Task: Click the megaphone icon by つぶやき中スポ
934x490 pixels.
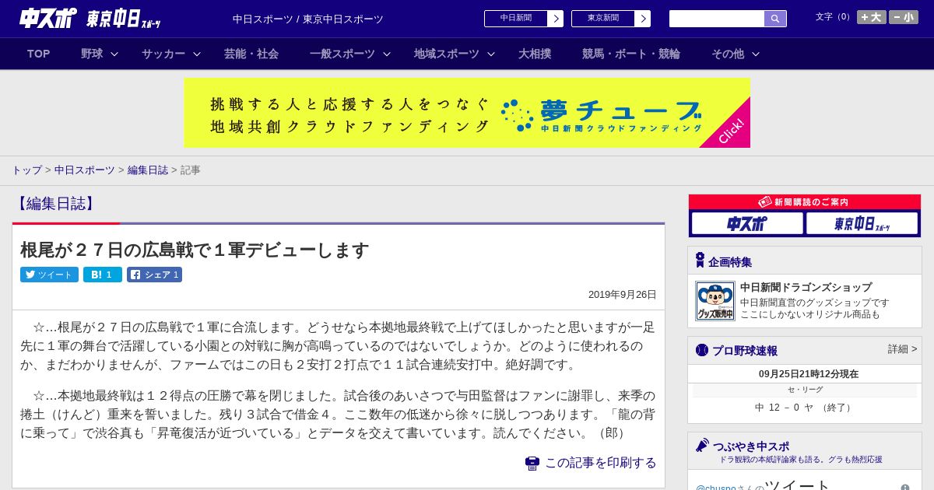Action: 702,446
